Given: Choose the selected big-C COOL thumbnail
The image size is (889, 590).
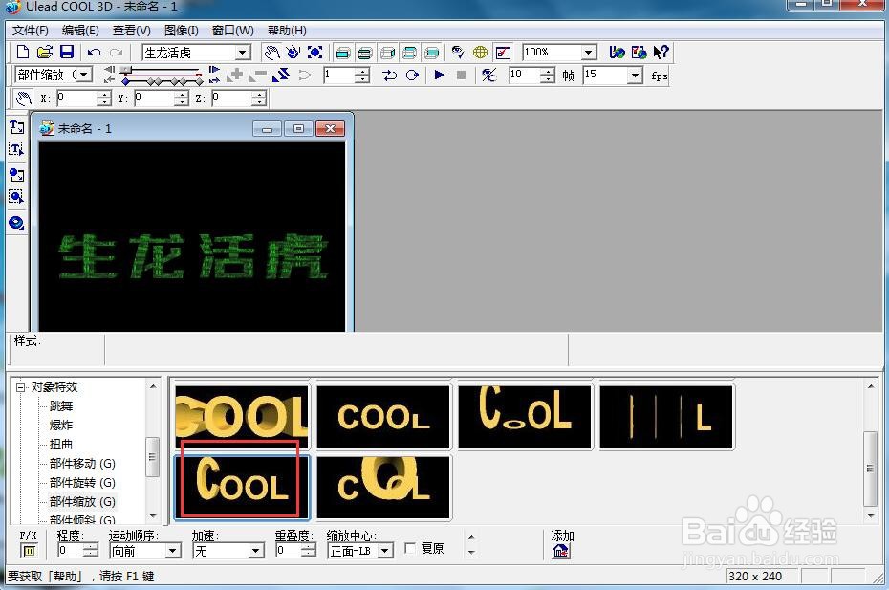Looking at the screenshot, I should pyautogui.click(x=242, y=487).
